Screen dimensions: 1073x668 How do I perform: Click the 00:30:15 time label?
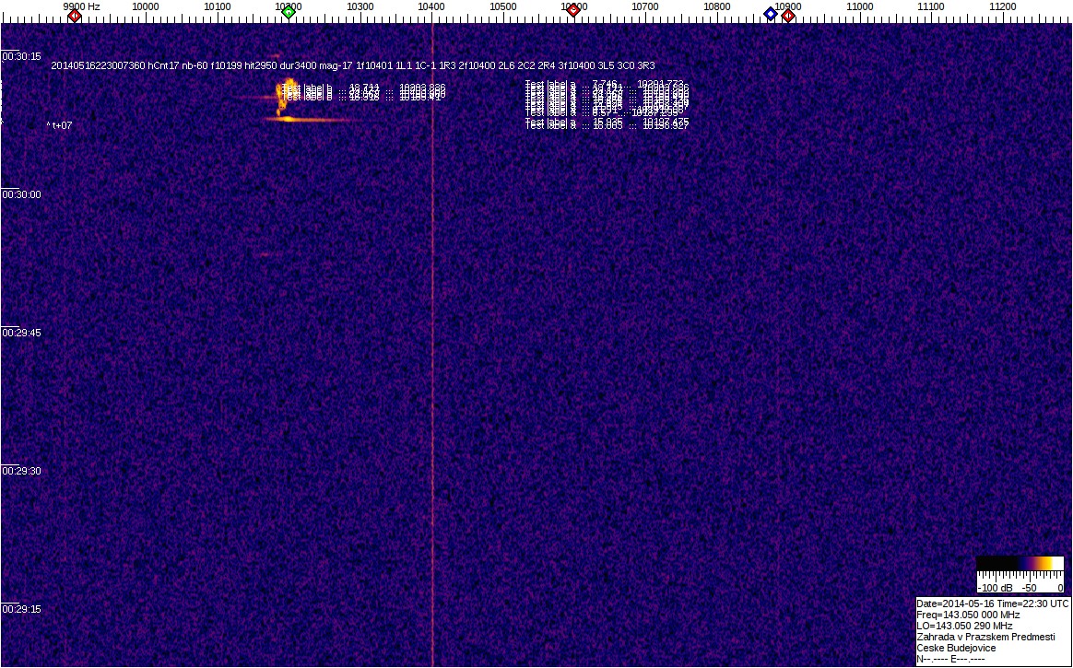coord(22,56)
